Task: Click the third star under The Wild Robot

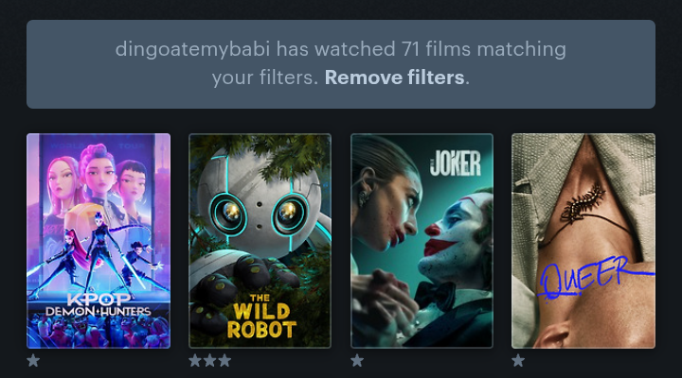Action: click(224, 360)
